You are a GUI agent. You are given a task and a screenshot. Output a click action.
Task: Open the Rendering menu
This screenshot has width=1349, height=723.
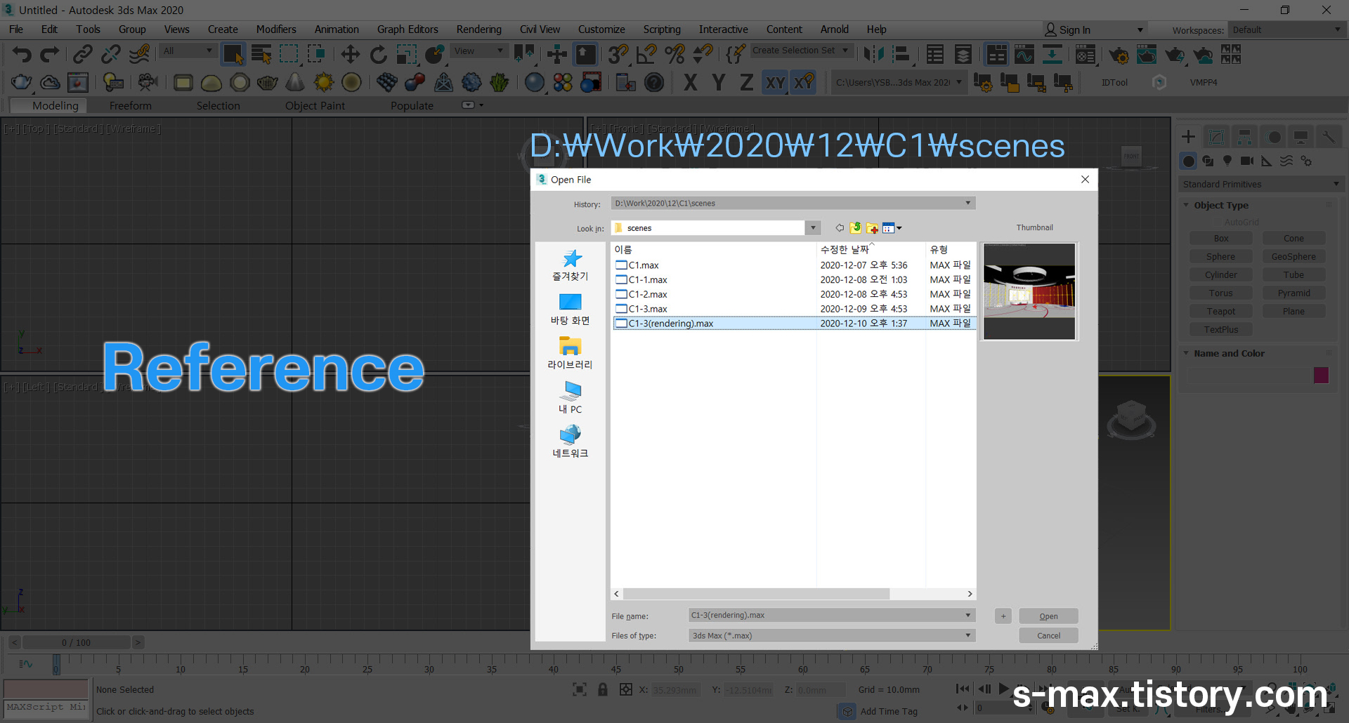478,29
